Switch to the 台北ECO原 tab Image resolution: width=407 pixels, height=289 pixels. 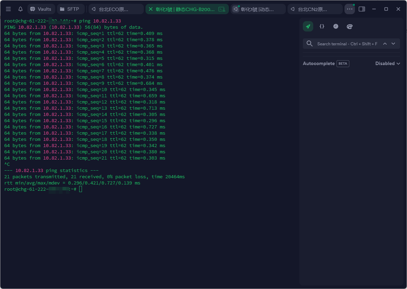[x=116, y=9]
